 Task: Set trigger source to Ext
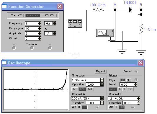130,89
